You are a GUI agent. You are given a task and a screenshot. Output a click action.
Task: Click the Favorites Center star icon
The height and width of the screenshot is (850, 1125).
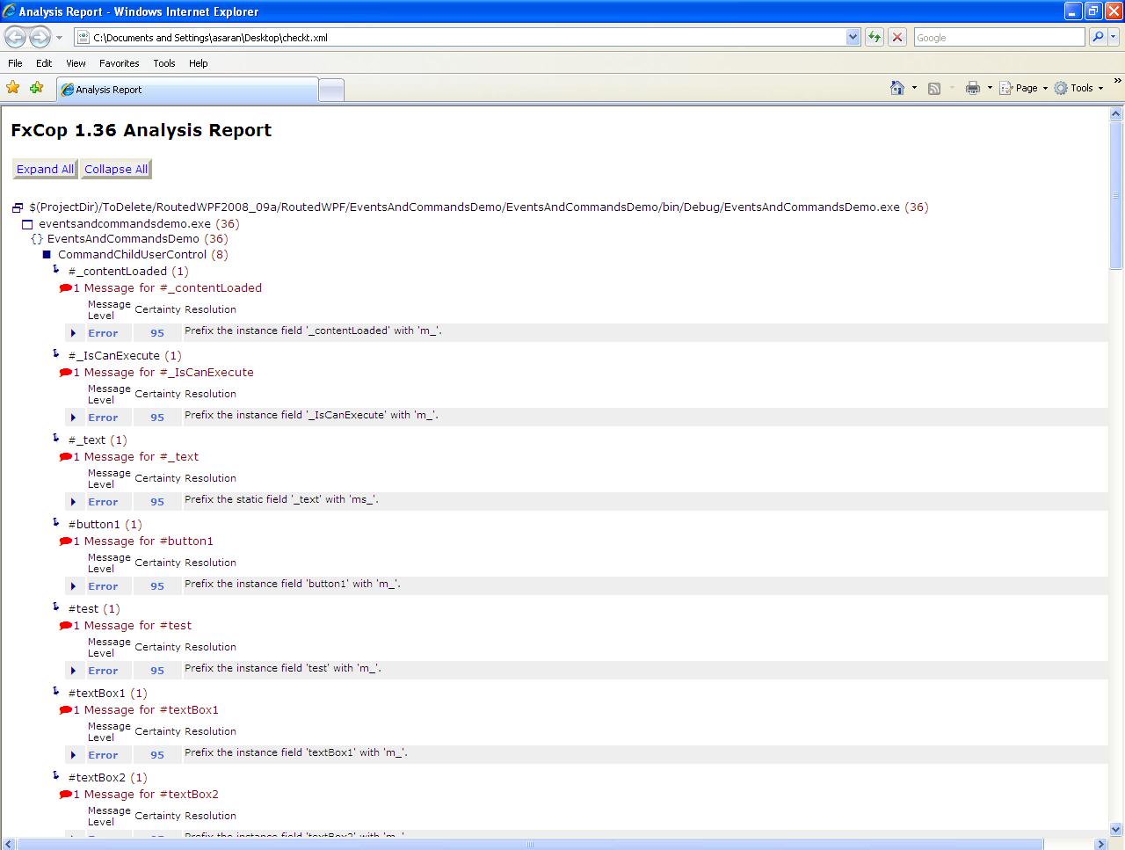pos(13,88)
